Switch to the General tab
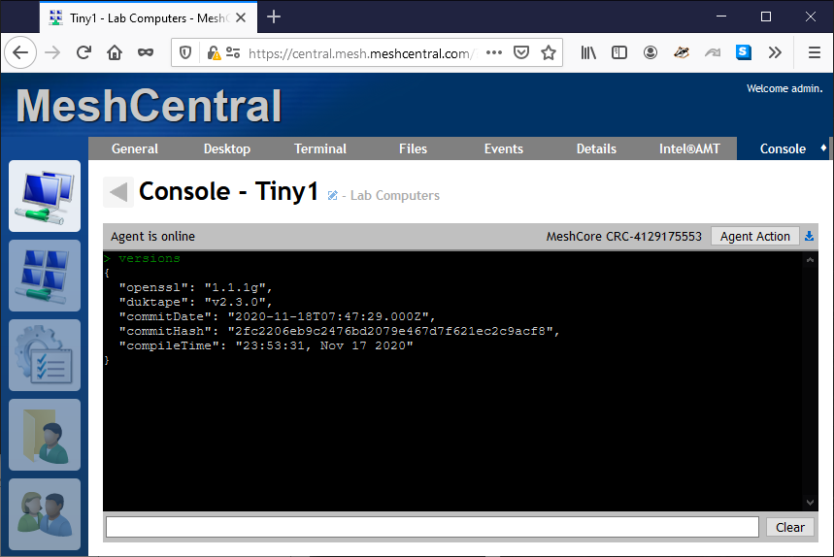This screenshot has width=834, height=557. tap(135, 148)
